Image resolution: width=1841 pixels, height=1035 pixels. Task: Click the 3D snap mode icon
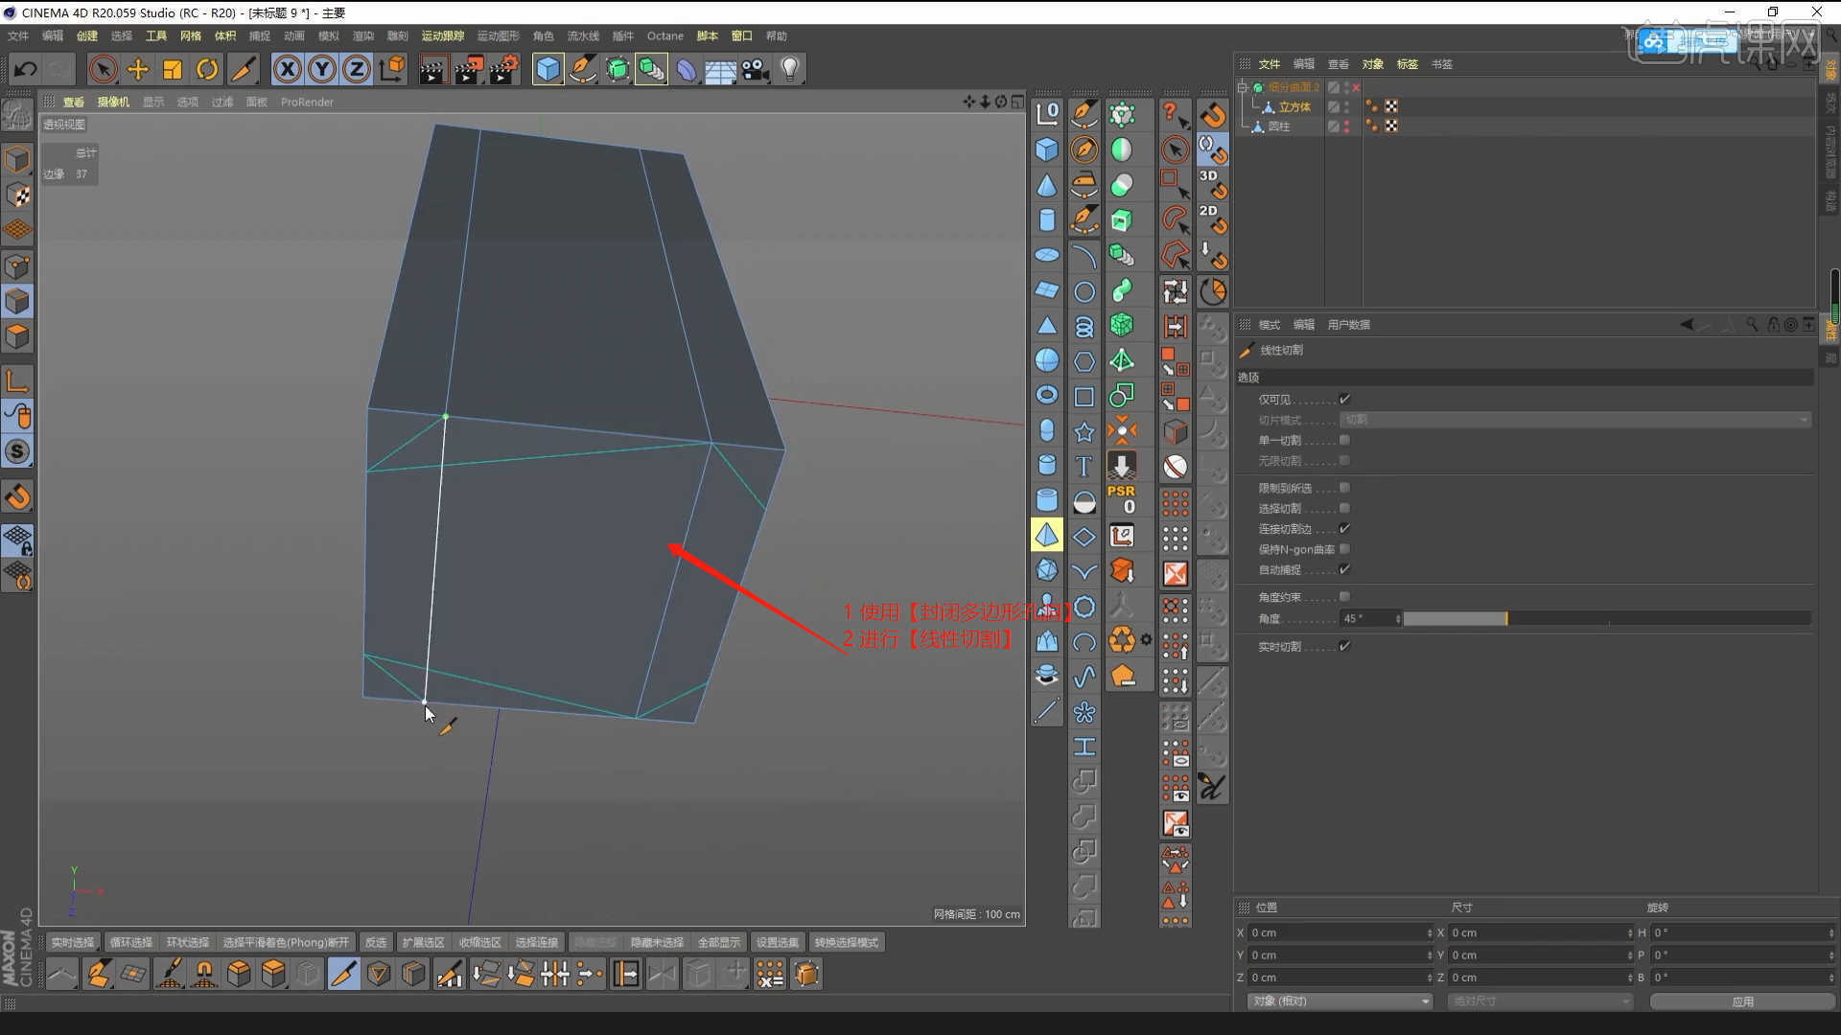pos(1212,184)
